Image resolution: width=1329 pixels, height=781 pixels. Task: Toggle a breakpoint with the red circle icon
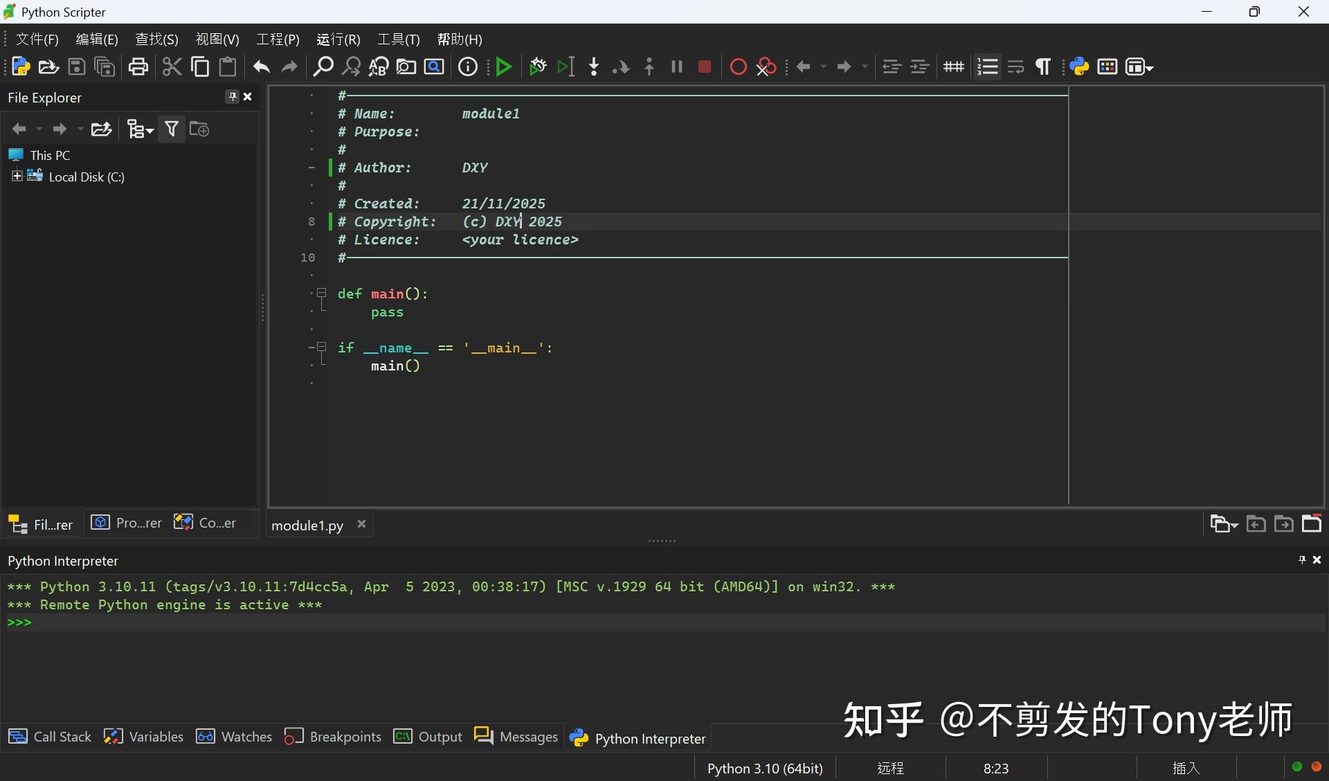tap(738, 66)
